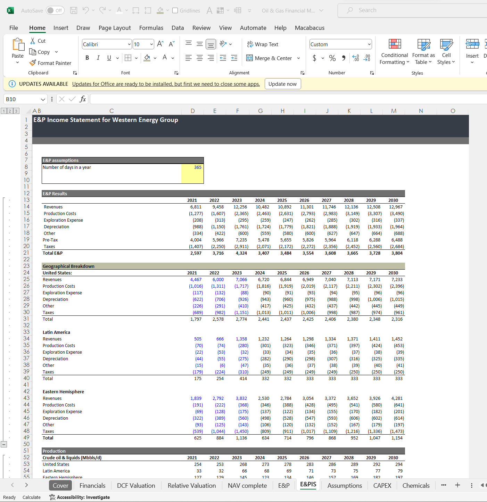Viewport: 487px width, 502px height.
Task: Expand the Merge & Center options
Action: coord(299,58)
